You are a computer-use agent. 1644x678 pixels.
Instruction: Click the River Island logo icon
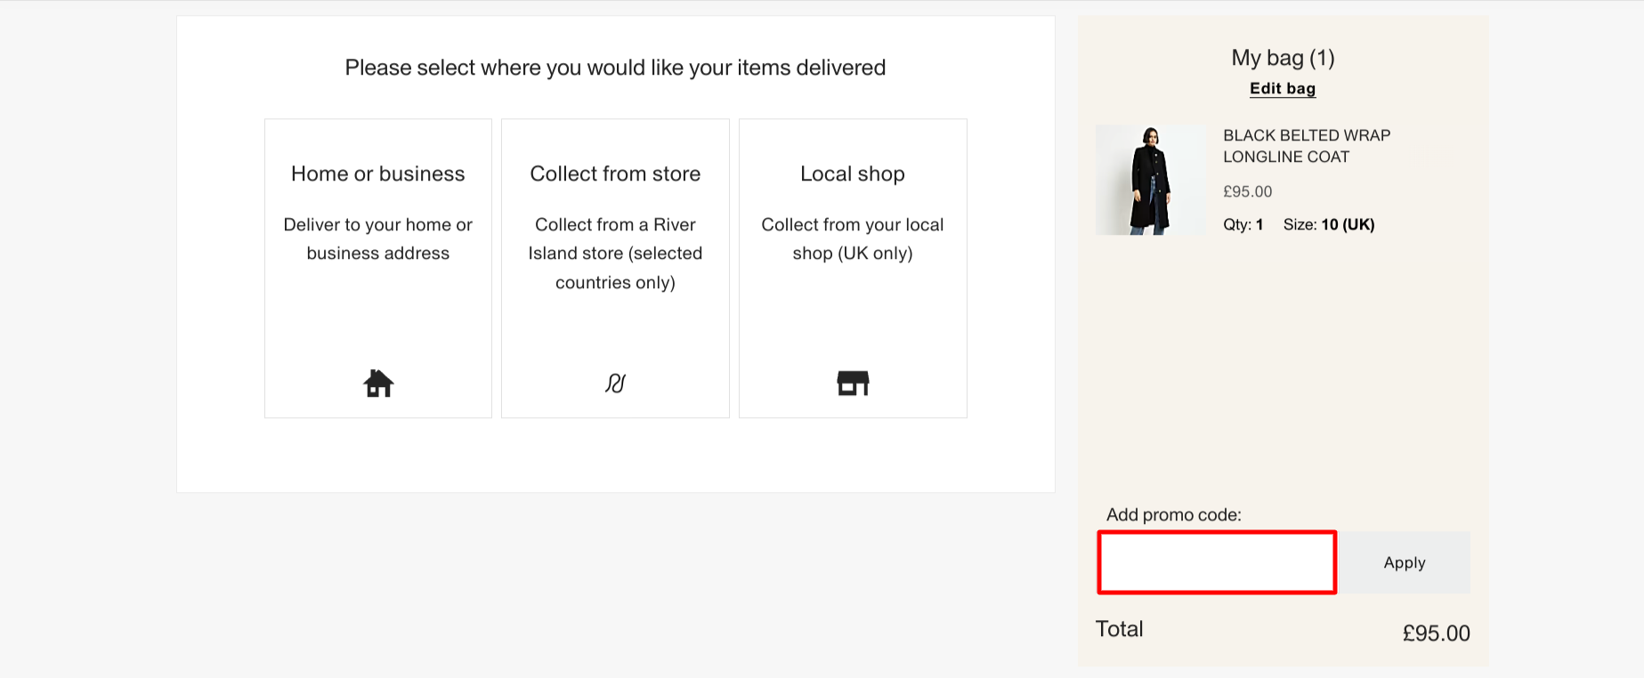click(614, 383)
